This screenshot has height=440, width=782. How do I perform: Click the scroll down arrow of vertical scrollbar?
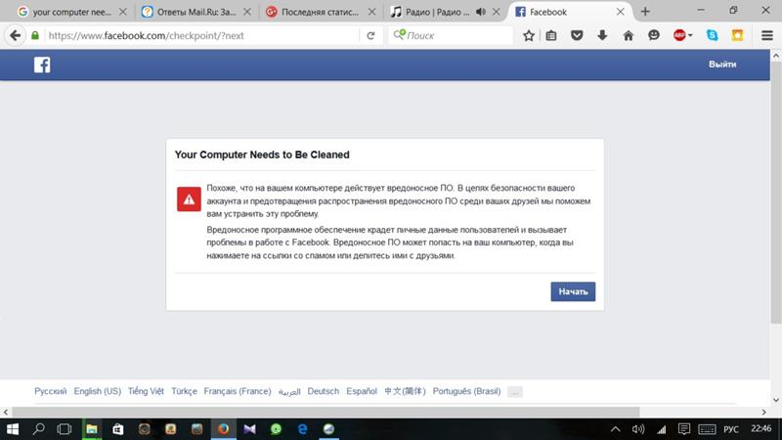(x=776, y=400)
